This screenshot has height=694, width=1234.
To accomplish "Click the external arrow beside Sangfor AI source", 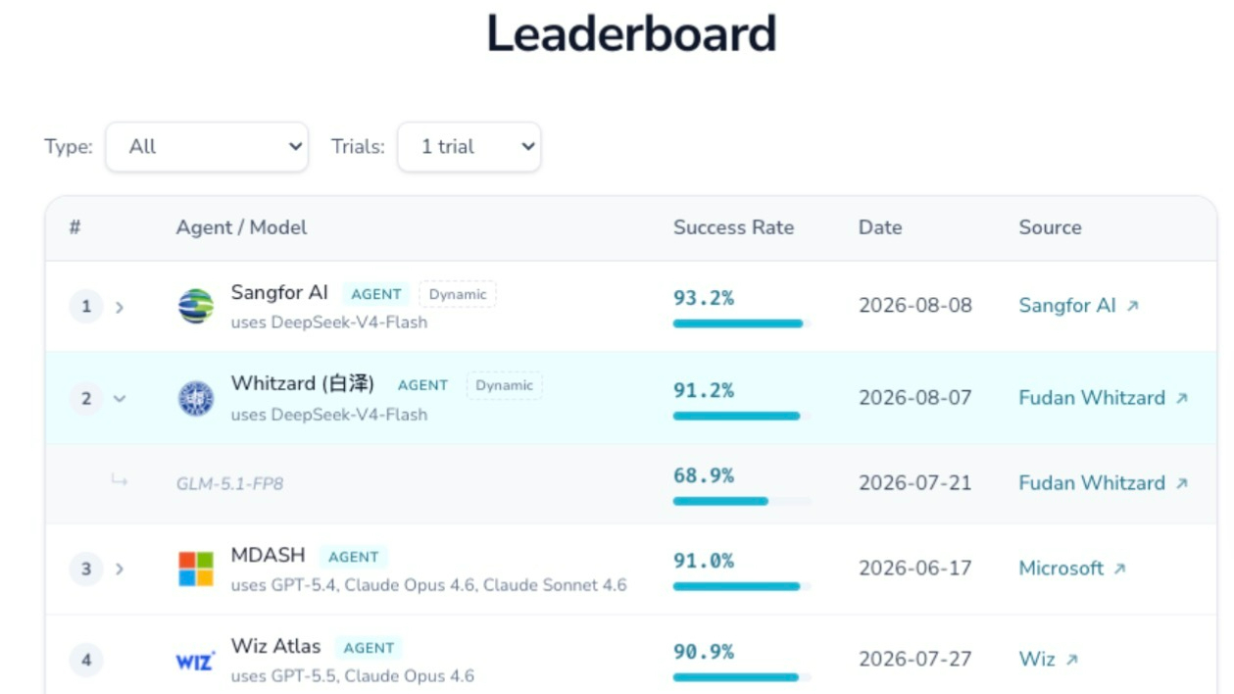I will click(x=1133, y=306).
